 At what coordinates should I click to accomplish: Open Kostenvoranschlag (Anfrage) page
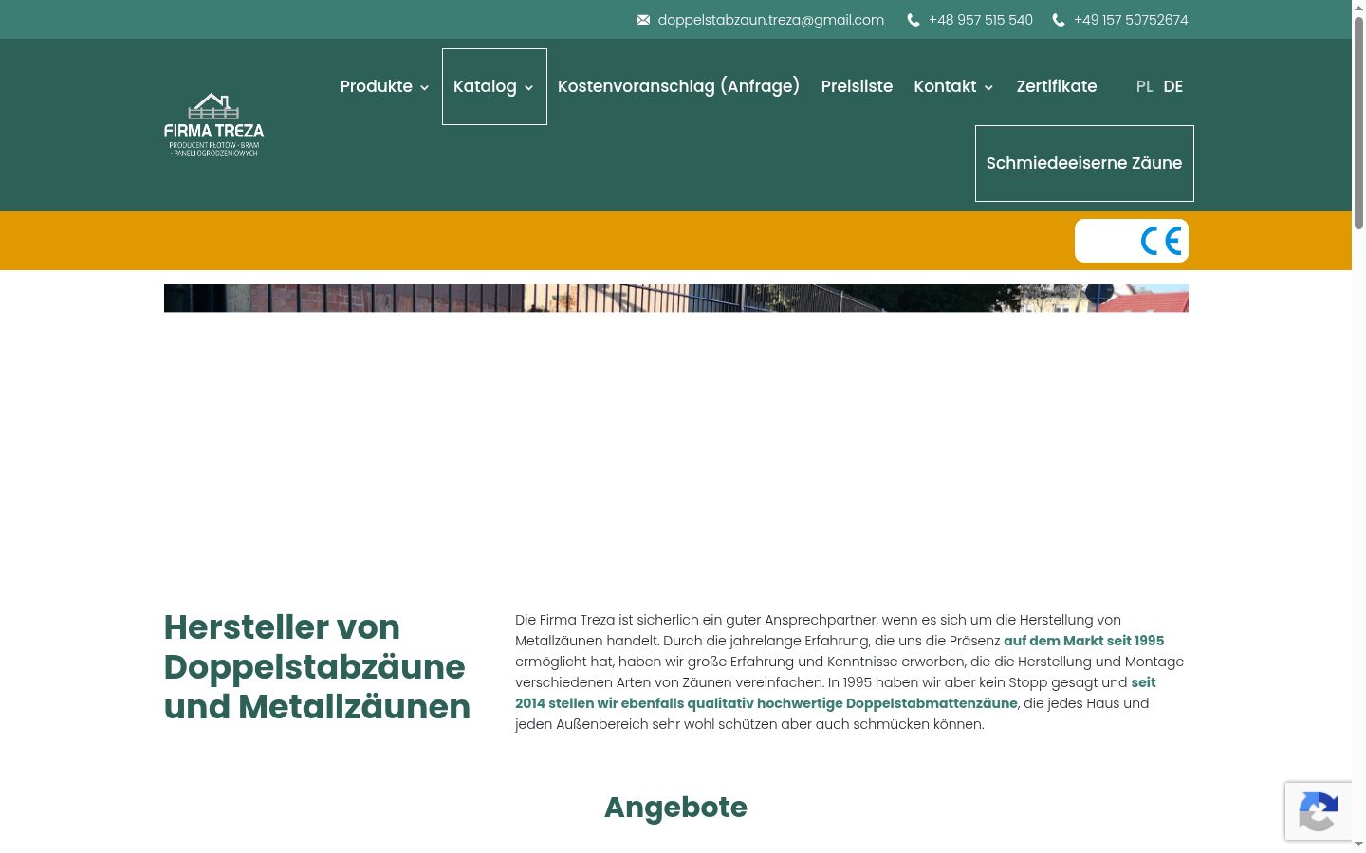pyautogui.click(x=678, y=86)
